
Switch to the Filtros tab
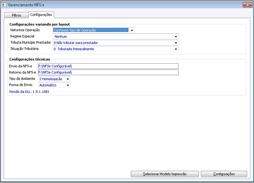point(16,15)
